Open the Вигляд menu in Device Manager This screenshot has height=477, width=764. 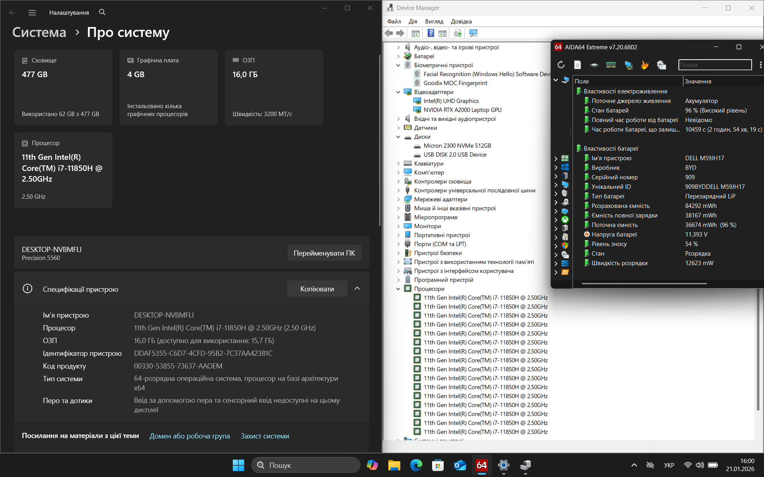pyautogui.click(x=434, y=21)
